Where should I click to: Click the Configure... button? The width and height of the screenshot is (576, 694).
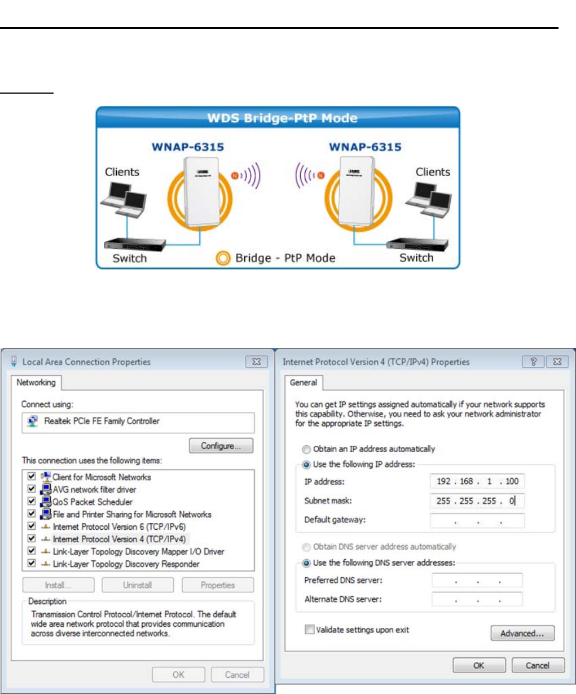tap(221, 446)
